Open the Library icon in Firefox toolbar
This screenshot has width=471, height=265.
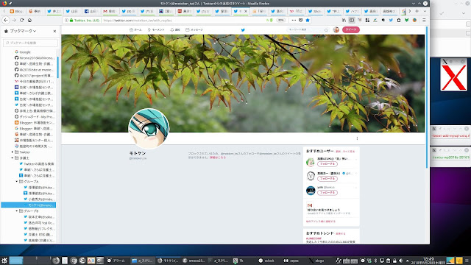[344, 20]
